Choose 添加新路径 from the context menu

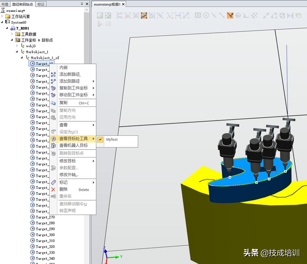70,74
